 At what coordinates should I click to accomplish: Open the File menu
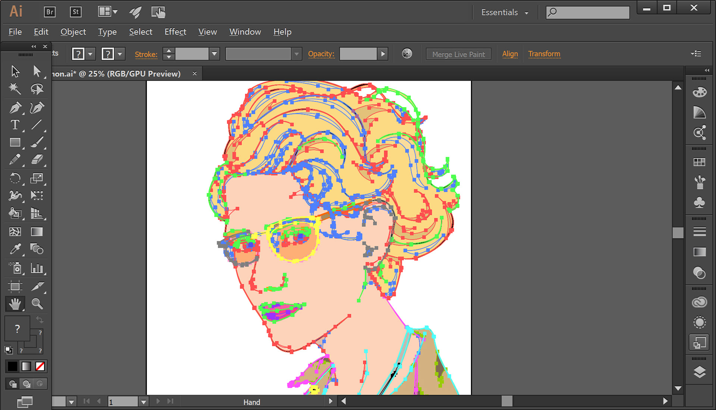coord(15,32)
